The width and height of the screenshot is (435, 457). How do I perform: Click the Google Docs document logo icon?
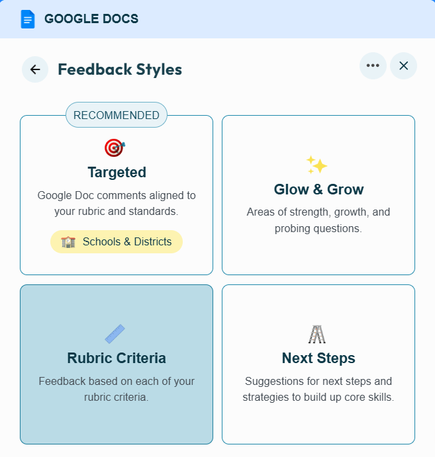pyautogui.click(x=28, y=19)
